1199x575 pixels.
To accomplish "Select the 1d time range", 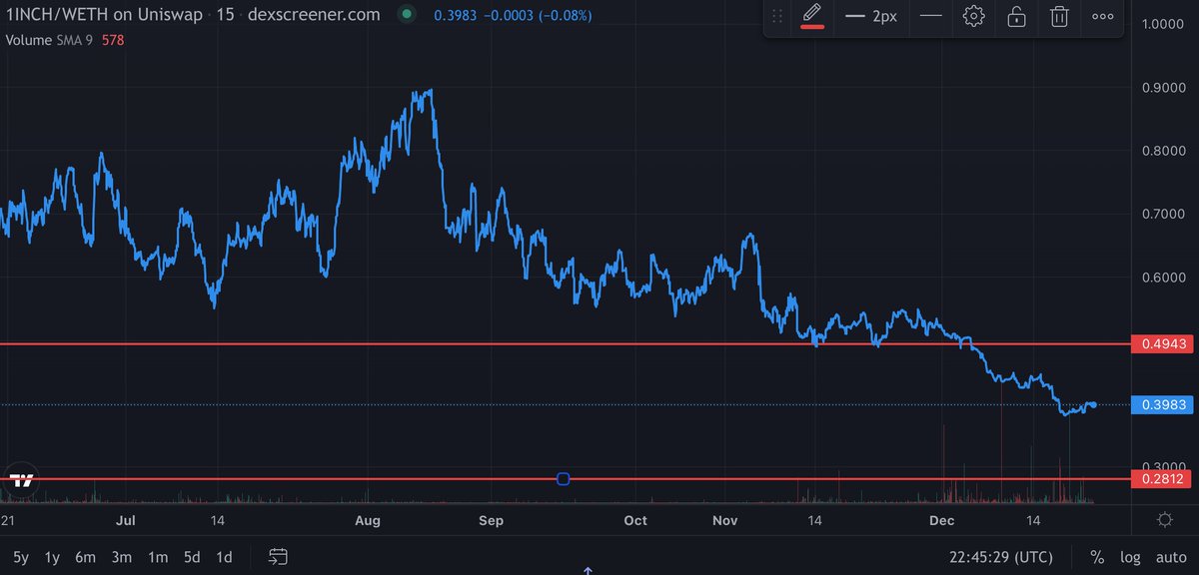I will (225, 556).
